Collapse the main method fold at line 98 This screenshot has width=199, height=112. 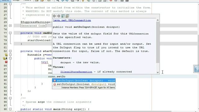point(10,109)
